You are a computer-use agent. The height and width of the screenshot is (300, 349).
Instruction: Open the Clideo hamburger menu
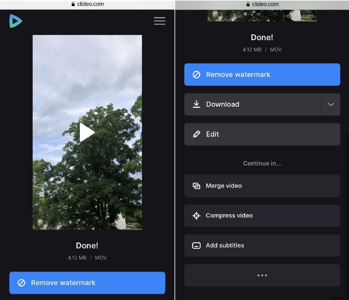(160, 21)
